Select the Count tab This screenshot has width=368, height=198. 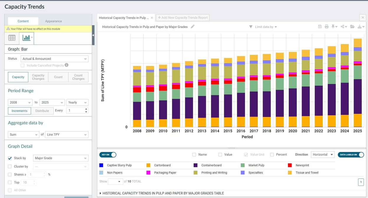pyautogui.click(x=58, y=77)
